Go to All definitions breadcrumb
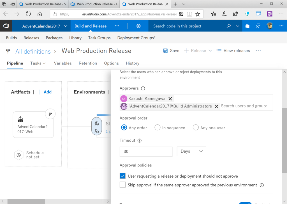This screenshot has width=287, height=204. (x=33, y=52)
